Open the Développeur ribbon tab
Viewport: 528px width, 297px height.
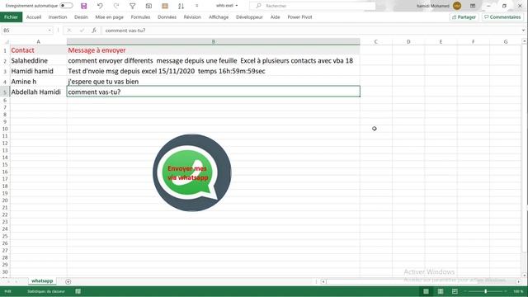click(249, 16)
